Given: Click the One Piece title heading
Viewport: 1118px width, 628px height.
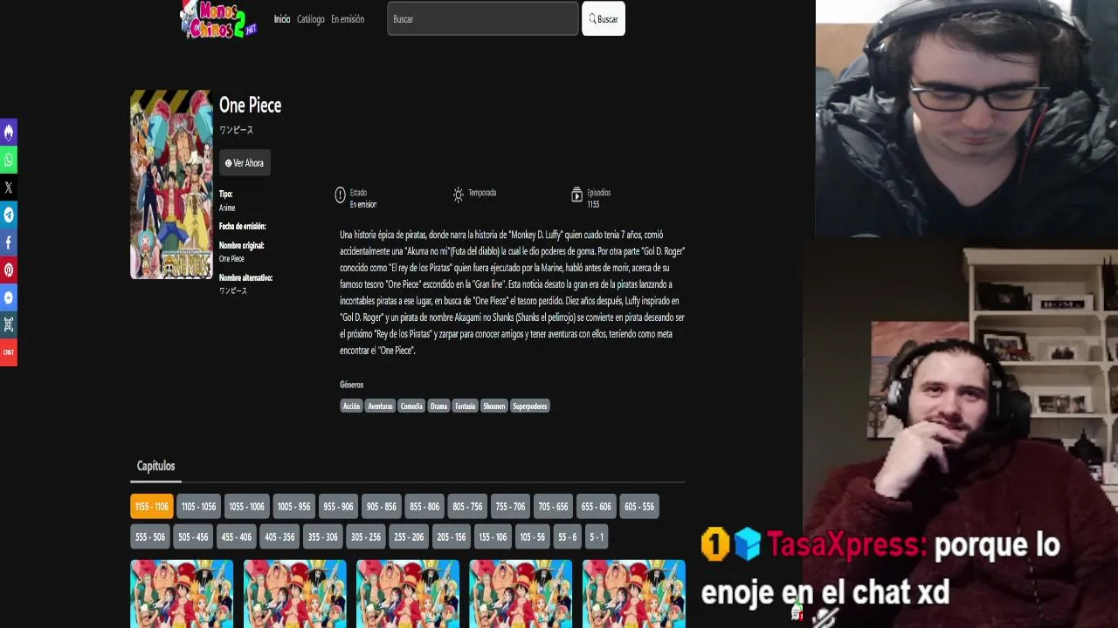Looking at the screenshot, I should (x=251, y=106).
